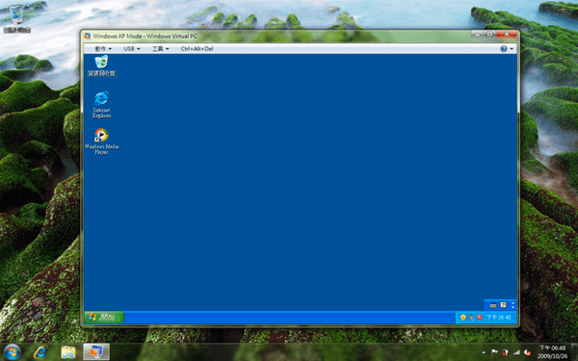Open the Windows 7 Start orb
578x361 pixels.
tap(13, 351)
